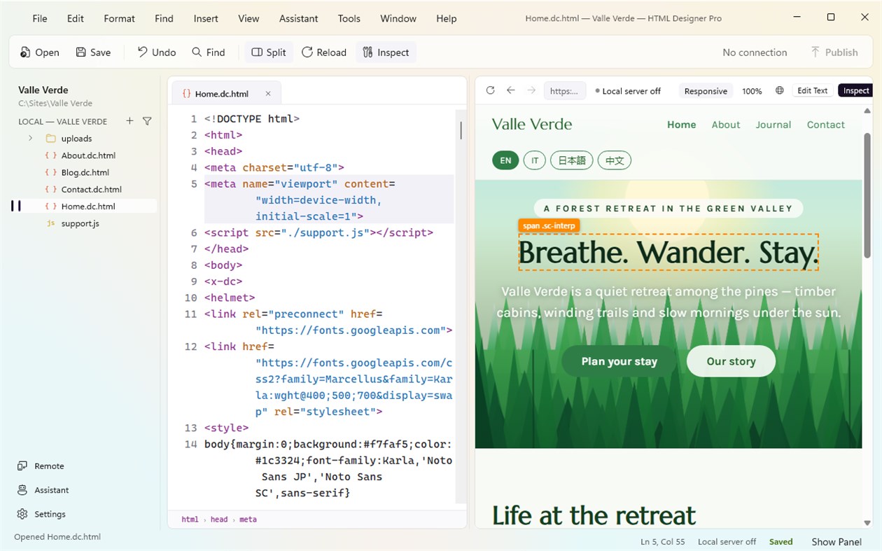
Task: Open the Format menu
Action: 119,19
